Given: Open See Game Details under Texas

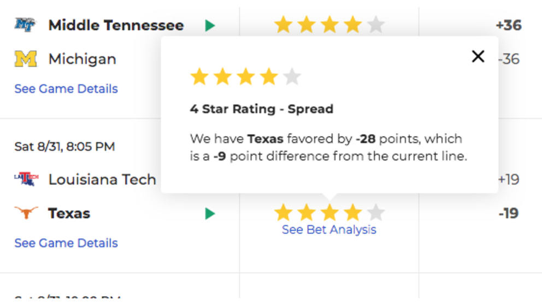Looking at the screenshot, I should [66, 243].
